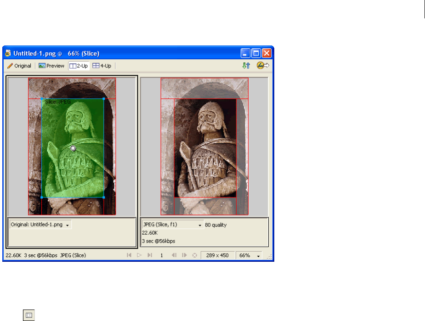Click the bottom-right slice corner handle
The width and height of the screenshot is (425, 321).
[x=104, y=197]
